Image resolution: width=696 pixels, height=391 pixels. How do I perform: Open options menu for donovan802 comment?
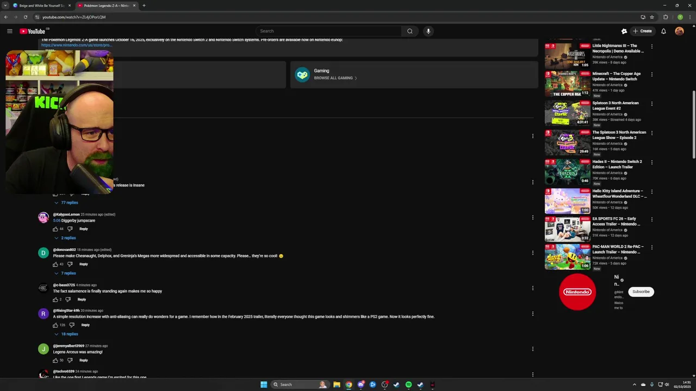[533, 253]
